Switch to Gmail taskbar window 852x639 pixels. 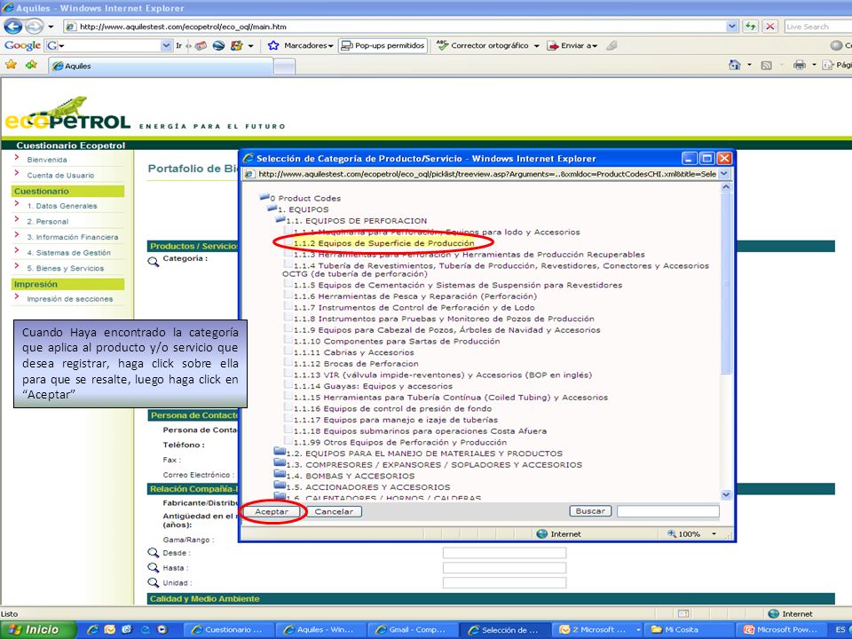pyautogui.click(x=414, y=630)
